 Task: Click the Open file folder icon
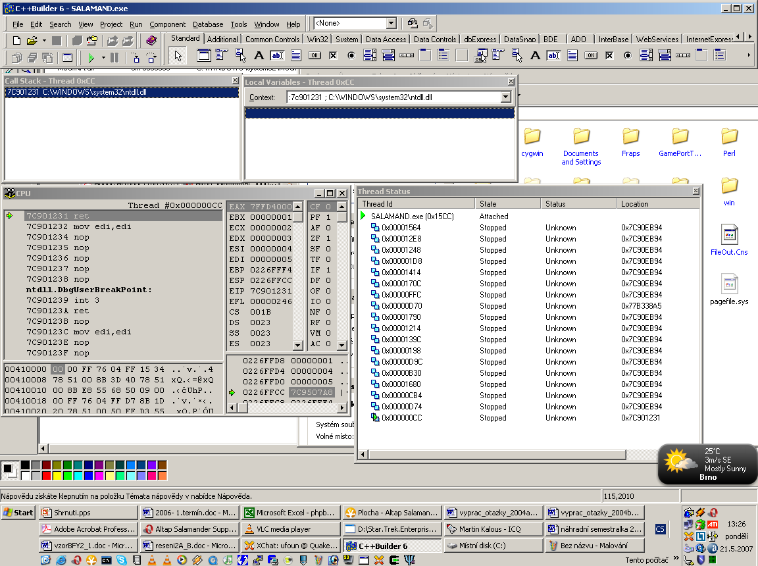tap(32, 41)
